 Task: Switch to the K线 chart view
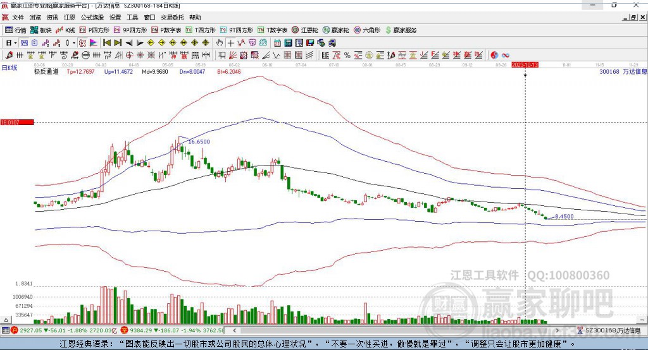point(65,30)
